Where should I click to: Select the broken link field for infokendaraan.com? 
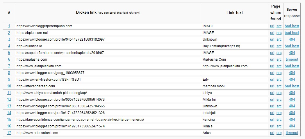108,86
